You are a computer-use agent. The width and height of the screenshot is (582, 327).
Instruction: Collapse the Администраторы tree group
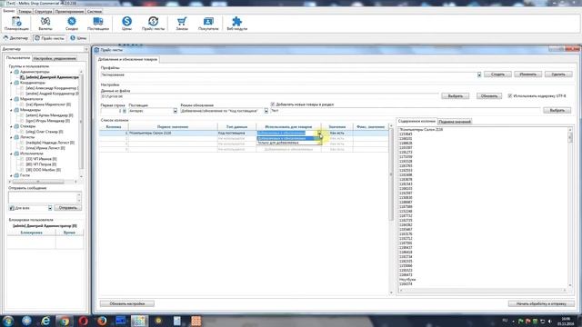pyautogui.click(x=11, y=72)
